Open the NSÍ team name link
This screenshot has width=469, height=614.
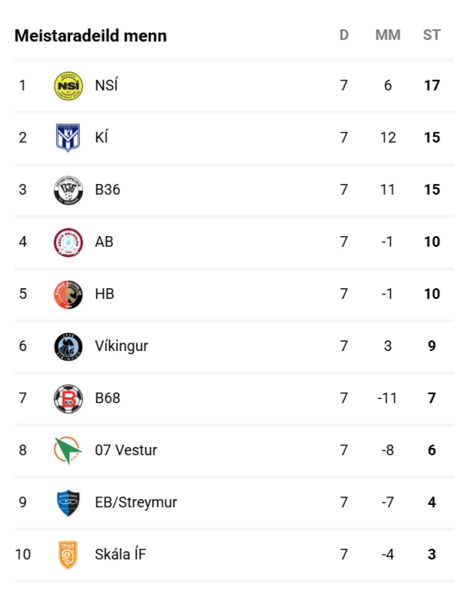pyautogui.click(x=106, y=85)
